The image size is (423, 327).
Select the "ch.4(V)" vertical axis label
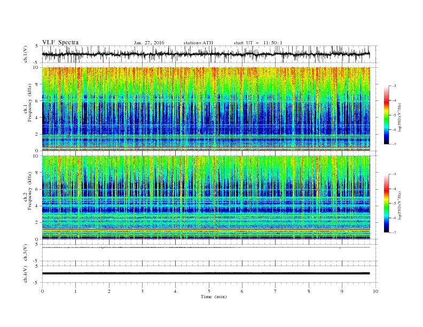coord(25,274)
